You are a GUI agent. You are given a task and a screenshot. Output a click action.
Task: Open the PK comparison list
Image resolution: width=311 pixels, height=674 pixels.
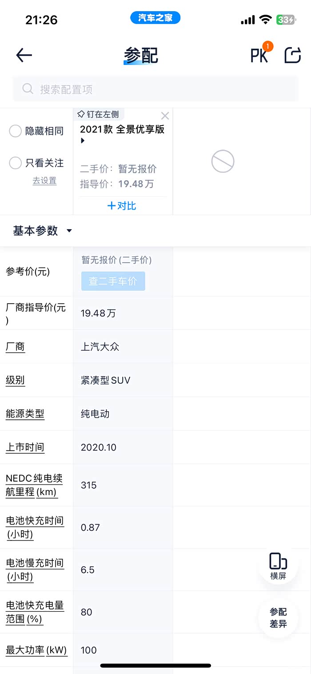pos(260,55)
